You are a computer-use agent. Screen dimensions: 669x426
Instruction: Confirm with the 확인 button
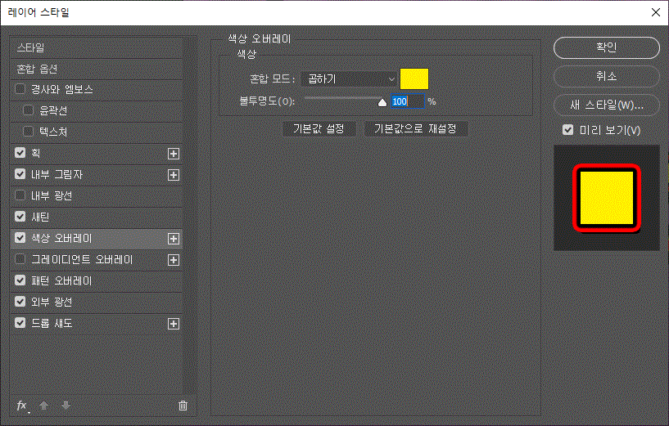click(606, 47)
